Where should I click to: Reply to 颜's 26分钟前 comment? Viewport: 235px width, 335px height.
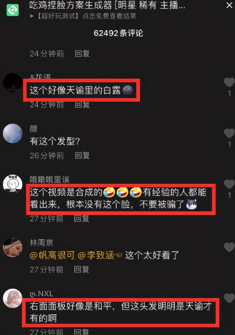(x=82, y=155)
